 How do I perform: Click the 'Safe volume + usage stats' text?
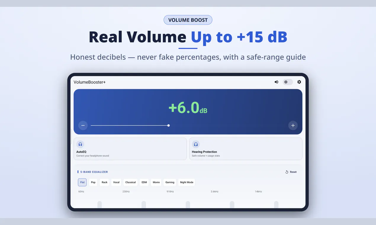click(x=206, y=156)
